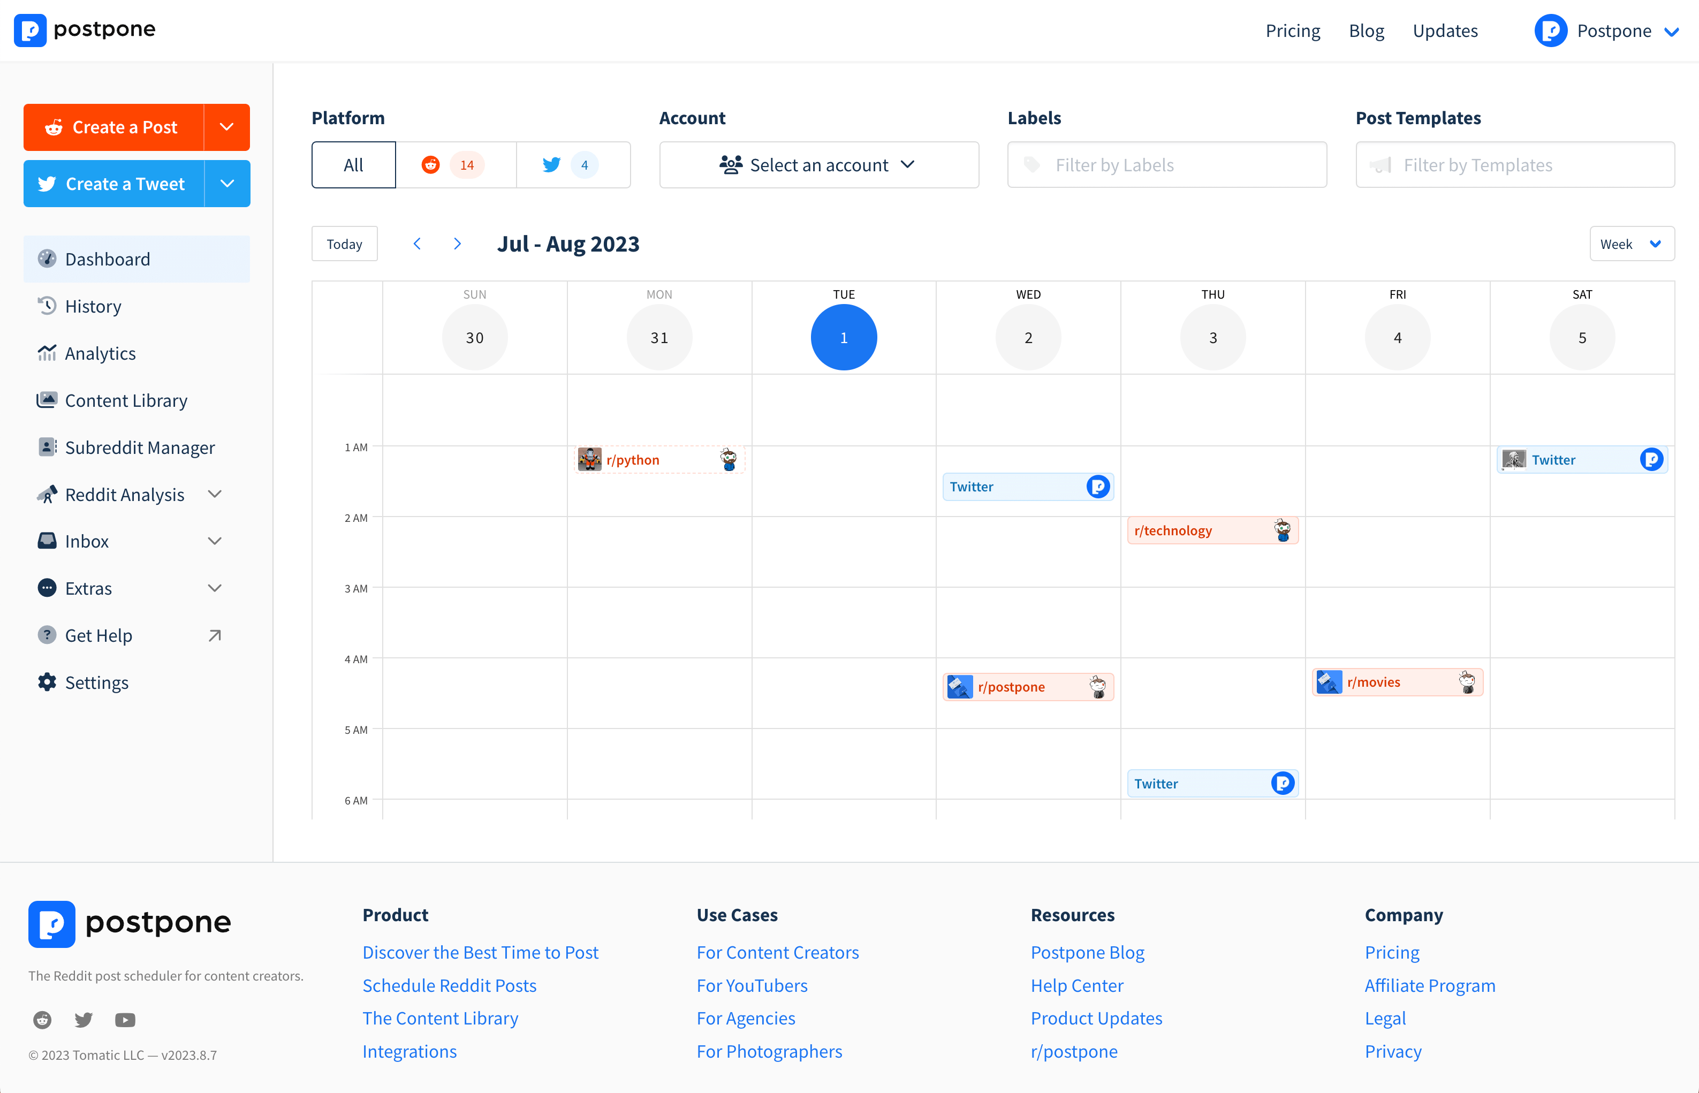The height and width of the screenshot is (1093, 1699).
Task: Expand the Extras menu
Action: tap(214, 588)
